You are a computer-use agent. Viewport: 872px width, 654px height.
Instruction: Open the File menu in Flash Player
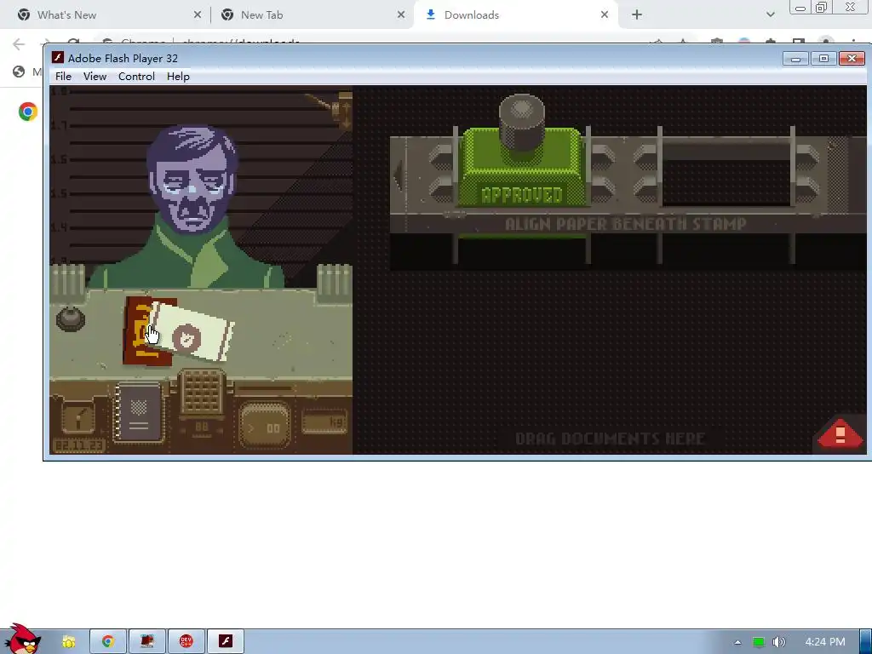click(63, 76)
